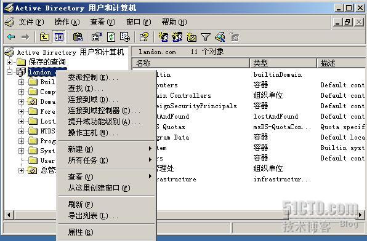Click the 'Default loca' description cell

pos(342,137)
